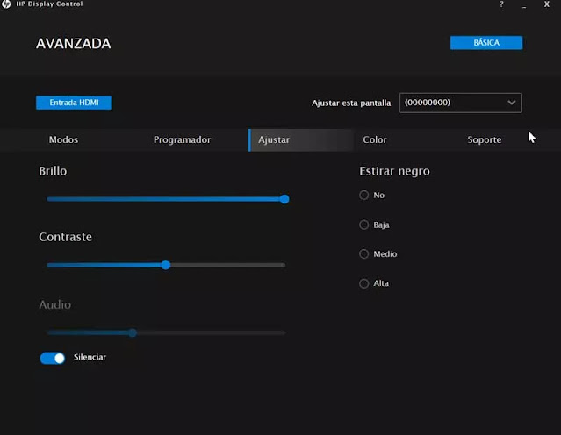The width and height of the screenshot is (561, 435).
Task: Click the Audio volume slider handle
Action: (x=133, y=332)
